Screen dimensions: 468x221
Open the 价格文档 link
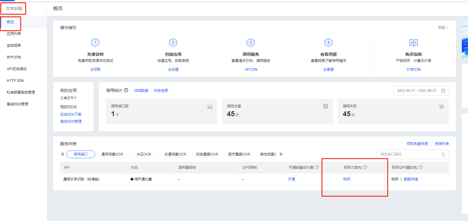tap(414, 70)
